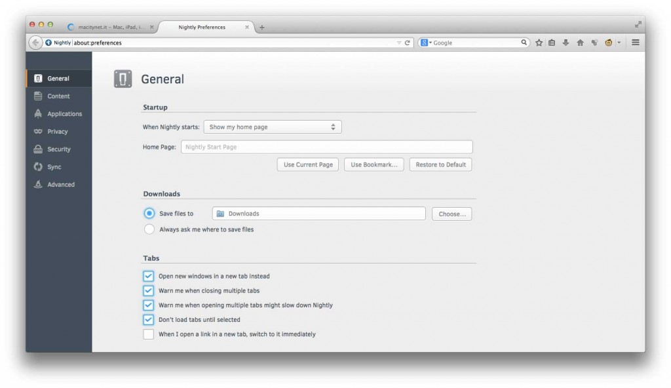The height and width of the screenshot is (388, 671).
Task: Click the 'Tabs' section heading
Action: [x=151, y=258]
